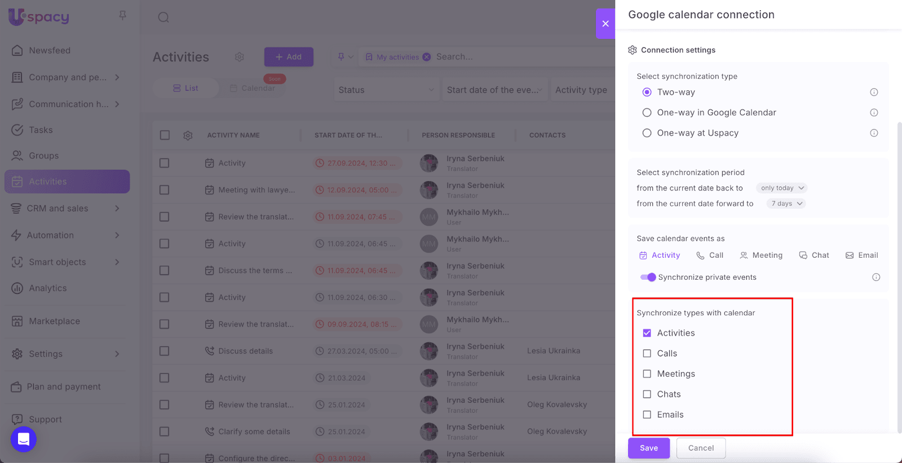Image resolution: width=902 pixels, height=463 pixels.
Task: Click the Save button
Action: coord(648,448)
